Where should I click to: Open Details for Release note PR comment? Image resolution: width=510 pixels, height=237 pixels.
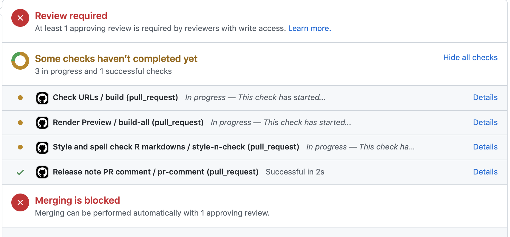pyautogui.click(x=485, y=172)
